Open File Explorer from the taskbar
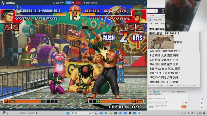The width and height of the screenshot is (207, 116). pos(111,113)
